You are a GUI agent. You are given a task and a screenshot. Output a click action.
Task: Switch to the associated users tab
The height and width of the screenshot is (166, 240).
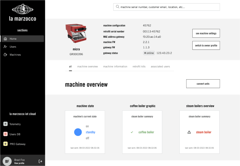point(160,66)
